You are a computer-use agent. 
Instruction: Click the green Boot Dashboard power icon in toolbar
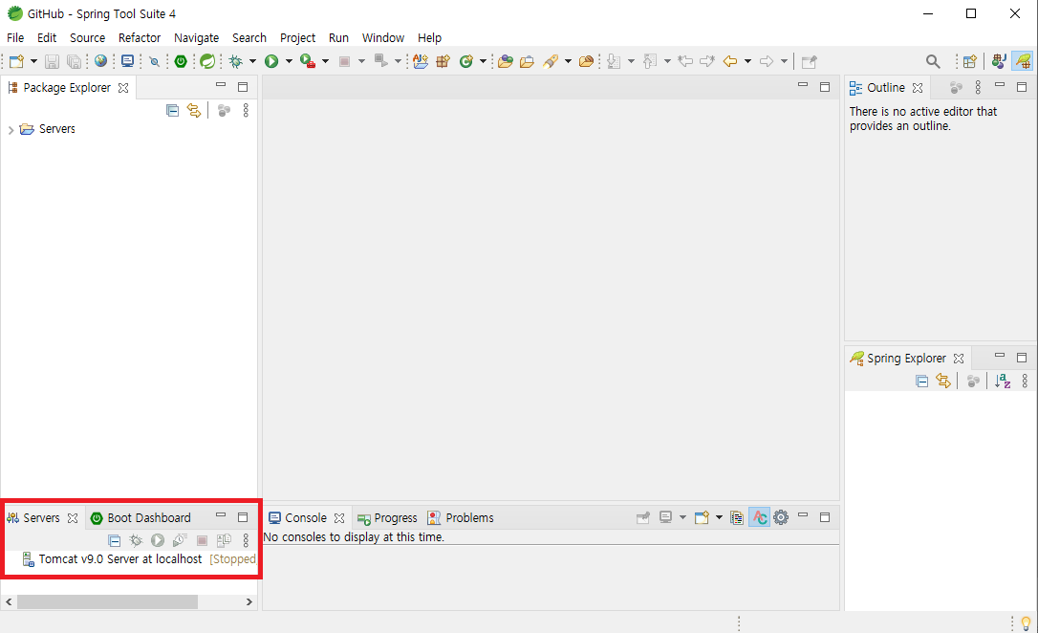click(x=181, y=61)
